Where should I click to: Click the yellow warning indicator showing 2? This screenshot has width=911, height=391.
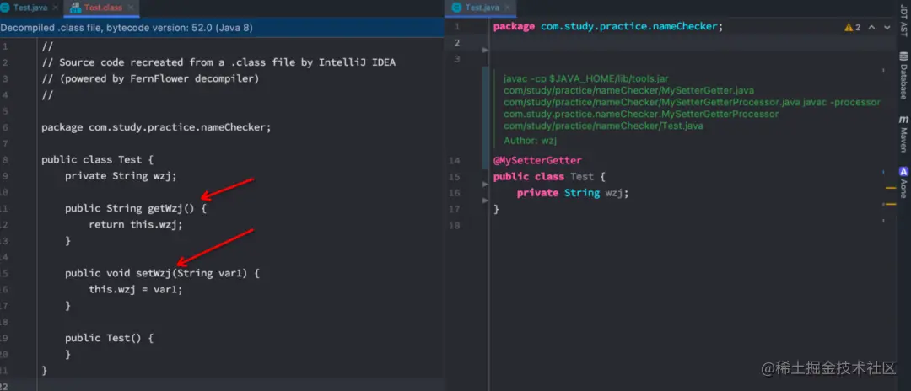coord(852,27)
